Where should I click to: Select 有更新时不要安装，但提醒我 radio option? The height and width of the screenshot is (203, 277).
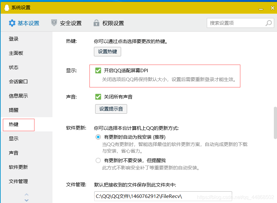click(98, 160)
